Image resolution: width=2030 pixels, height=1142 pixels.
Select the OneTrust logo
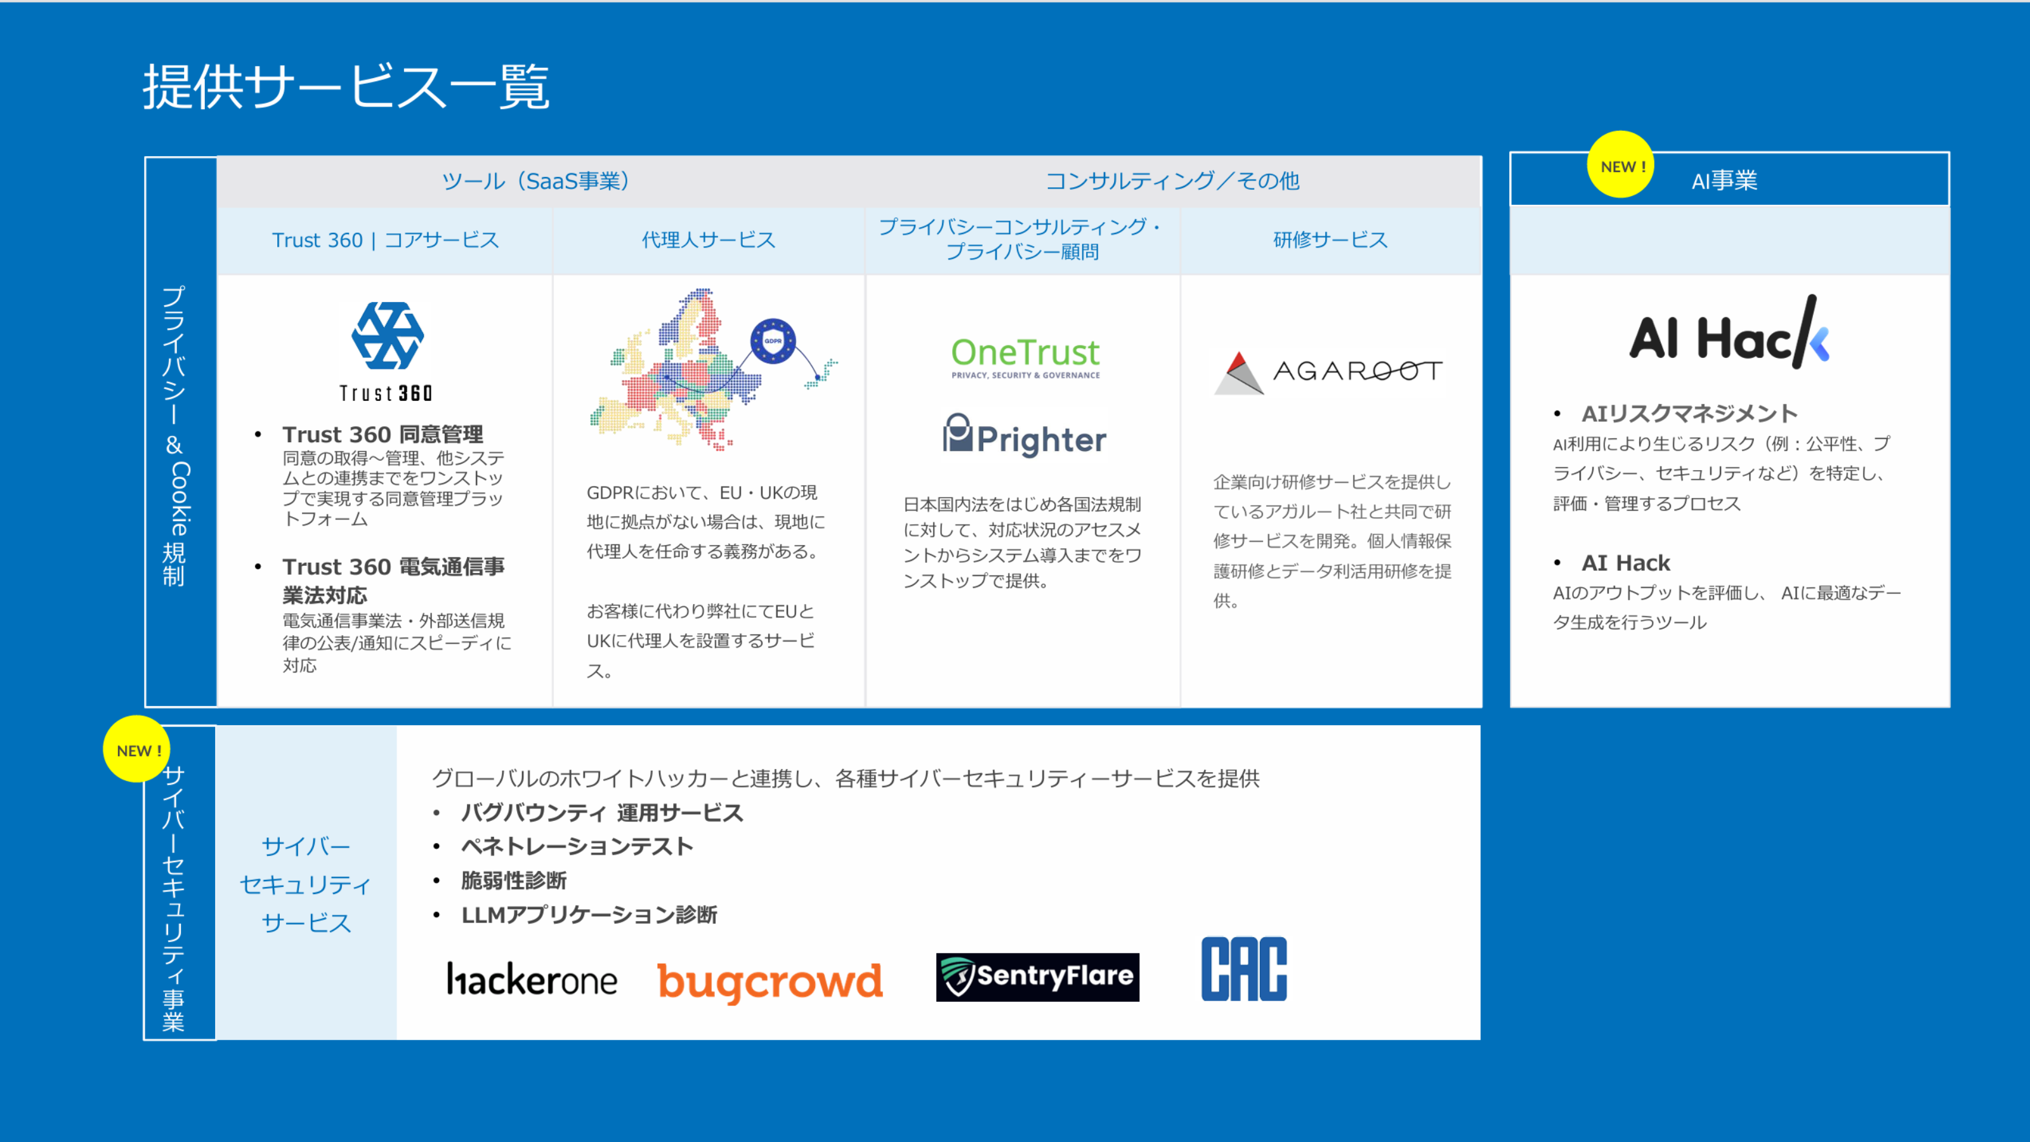tap(1025, 356)
